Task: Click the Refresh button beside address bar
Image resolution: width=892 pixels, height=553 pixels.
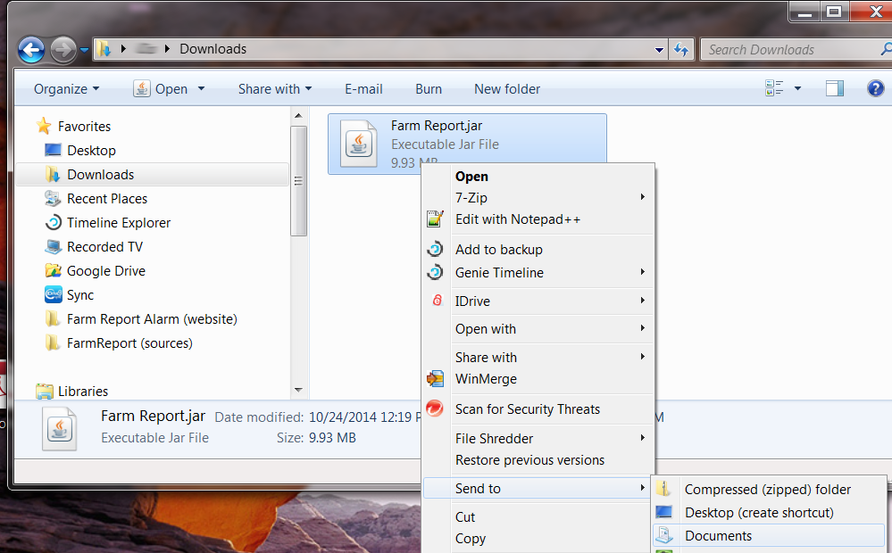Action: (681, 50)
